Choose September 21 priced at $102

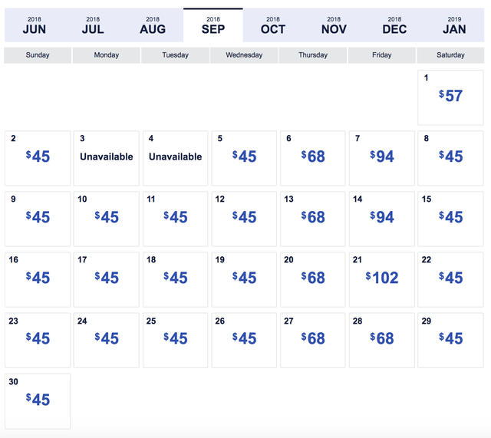point(382,278)
